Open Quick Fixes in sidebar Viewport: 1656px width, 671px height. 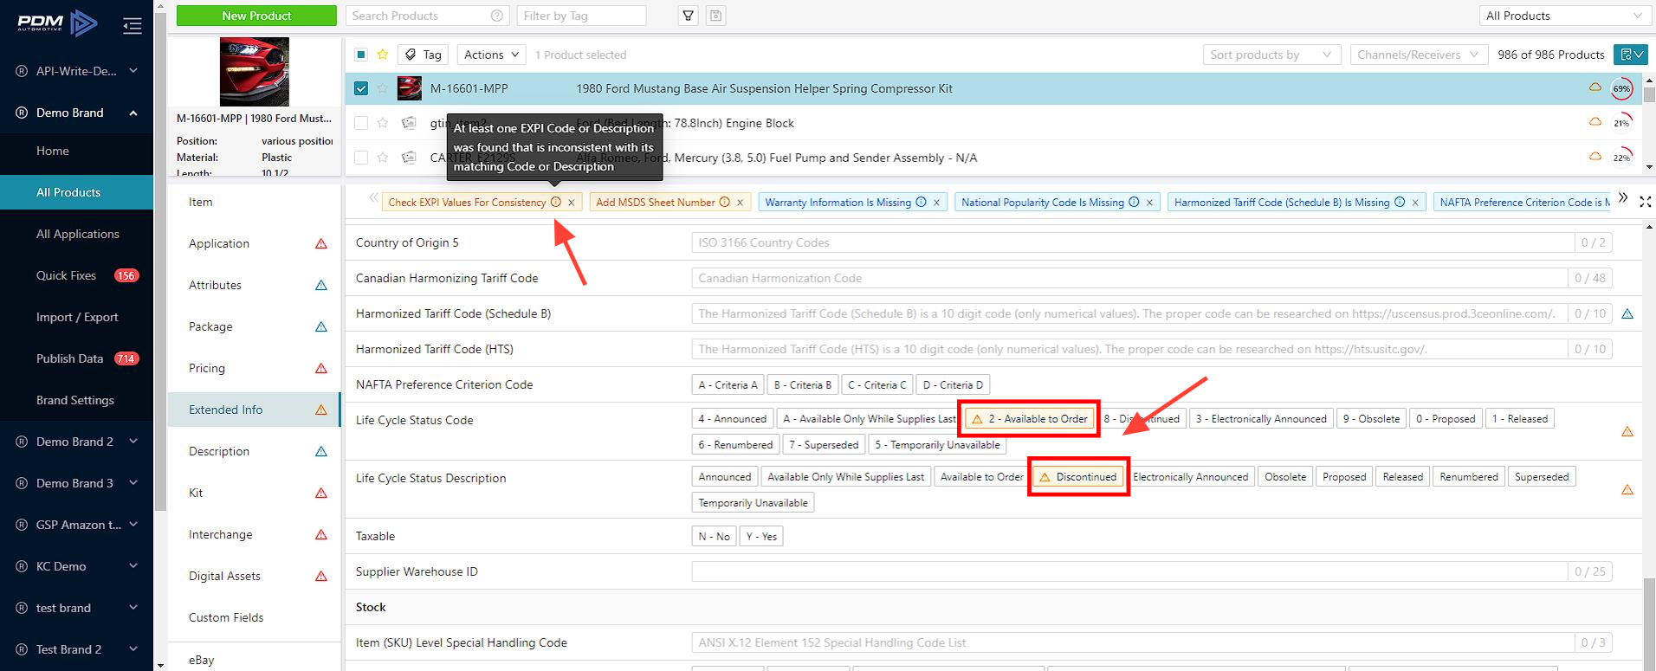[x=66, y=275]
